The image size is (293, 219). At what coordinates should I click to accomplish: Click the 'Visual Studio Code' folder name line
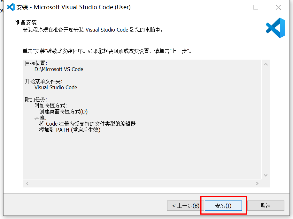click(56, 87)
